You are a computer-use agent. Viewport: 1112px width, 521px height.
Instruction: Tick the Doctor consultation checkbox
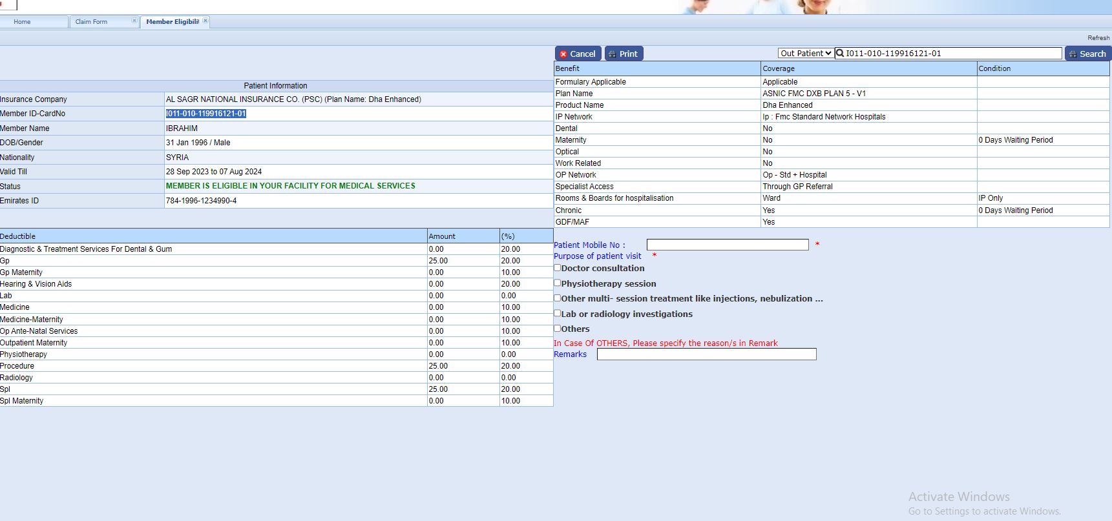coord(557,267)
